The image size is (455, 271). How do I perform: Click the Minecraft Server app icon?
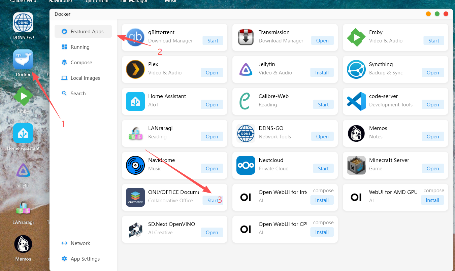tap(356, 165)
